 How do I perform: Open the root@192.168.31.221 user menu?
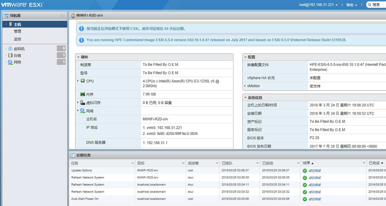(x=316, y=4)
